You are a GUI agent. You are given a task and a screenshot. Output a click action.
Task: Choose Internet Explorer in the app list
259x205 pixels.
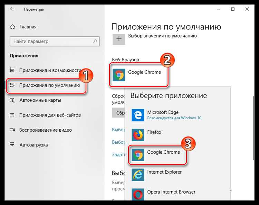click(178, 175)
